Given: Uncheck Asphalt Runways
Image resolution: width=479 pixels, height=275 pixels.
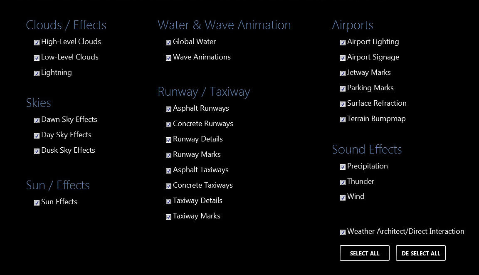Looking at the screenshot, I should coord(168,109).
